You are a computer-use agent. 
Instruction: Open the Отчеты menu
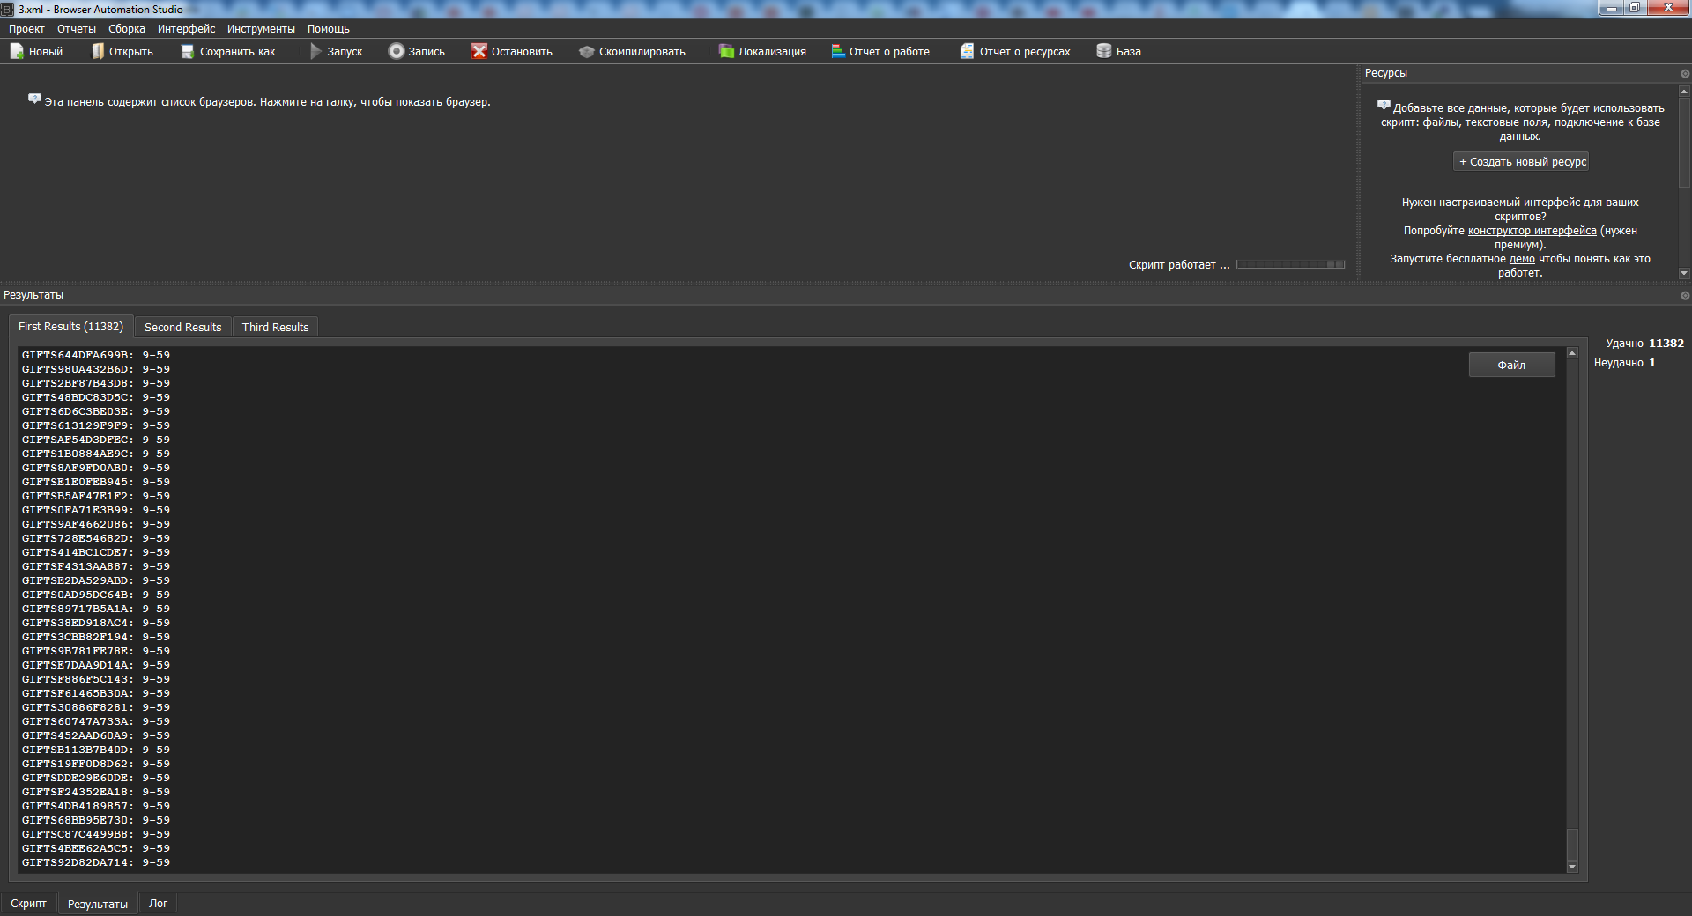coord(77,29)
